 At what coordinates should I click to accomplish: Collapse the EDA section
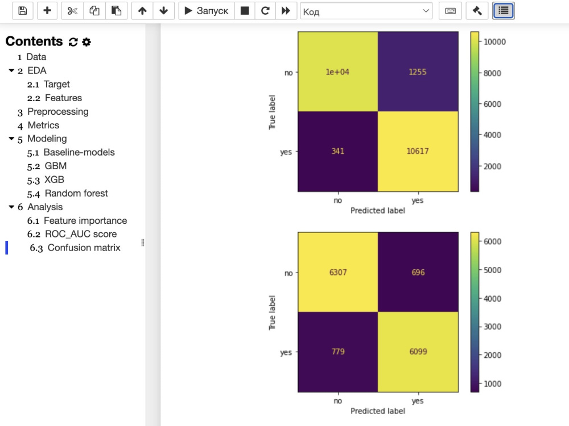11,70
